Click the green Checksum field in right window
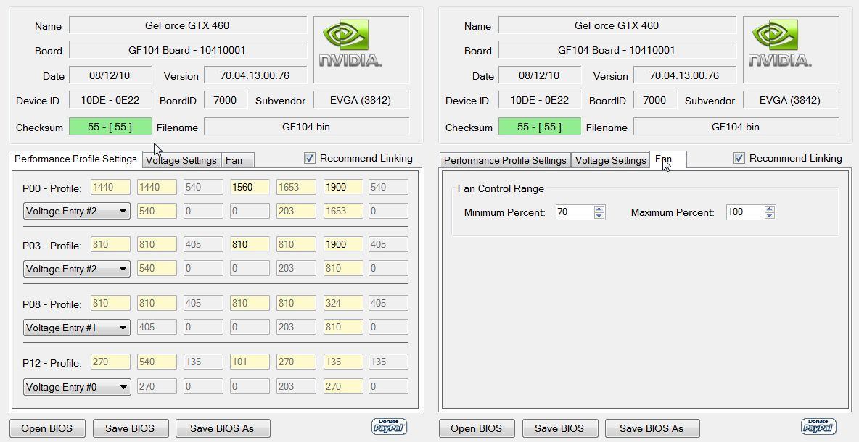This screenshot has height=442, width=859. [540, 127]
